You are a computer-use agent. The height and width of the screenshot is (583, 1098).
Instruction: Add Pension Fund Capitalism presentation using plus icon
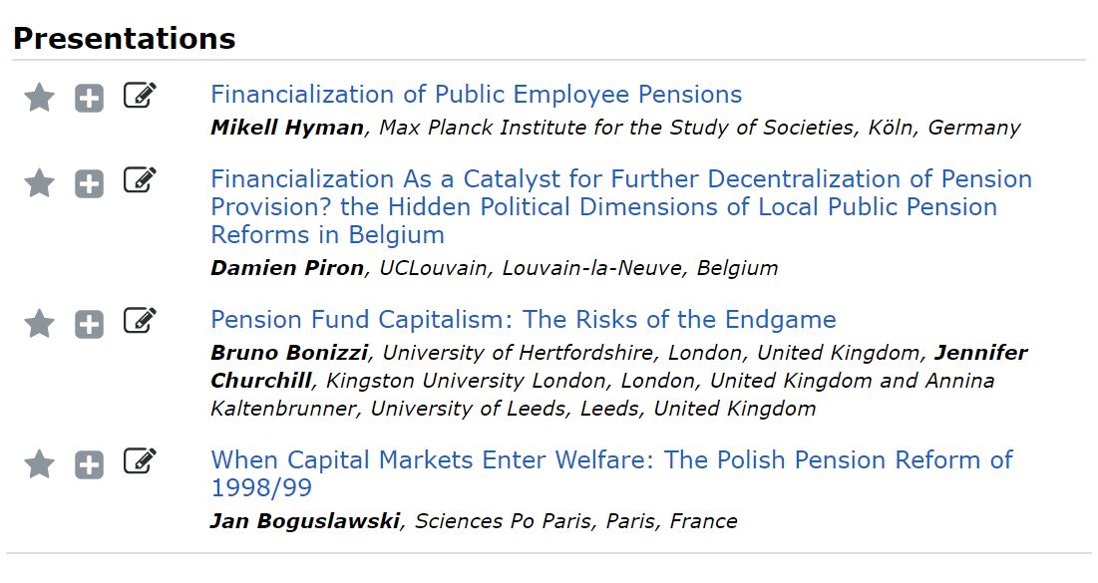click(90, 324)
